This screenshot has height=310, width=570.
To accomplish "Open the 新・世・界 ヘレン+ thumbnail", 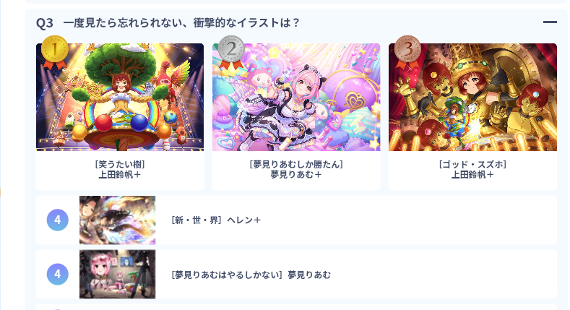I will tap(118, 220).
